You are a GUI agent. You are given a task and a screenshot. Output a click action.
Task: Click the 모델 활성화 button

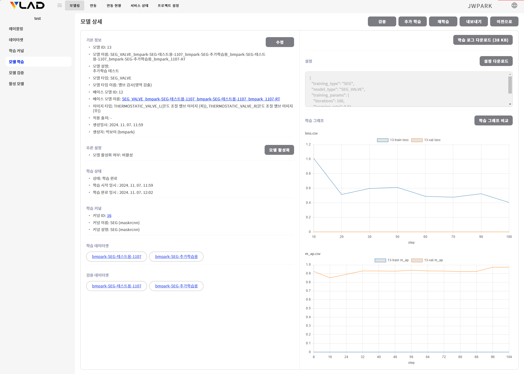[279, 150]
